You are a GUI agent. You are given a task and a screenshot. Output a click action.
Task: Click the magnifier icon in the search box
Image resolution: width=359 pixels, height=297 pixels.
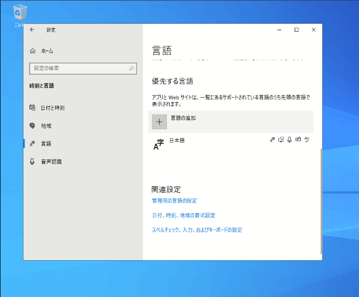131,68
